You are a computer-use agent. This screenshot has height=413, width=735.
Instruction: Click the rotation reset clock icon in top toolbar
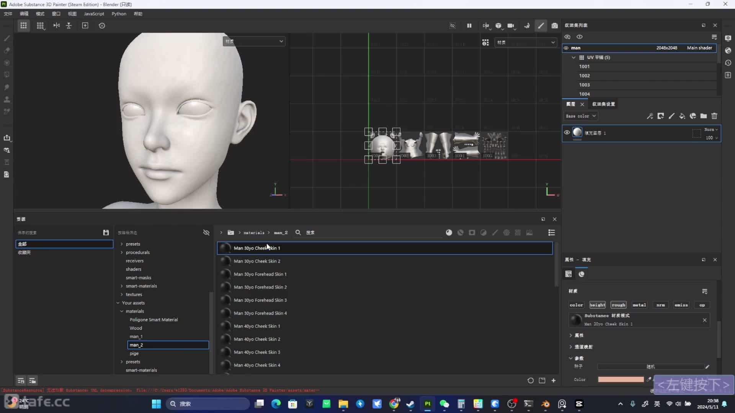[x=102, y=26]
